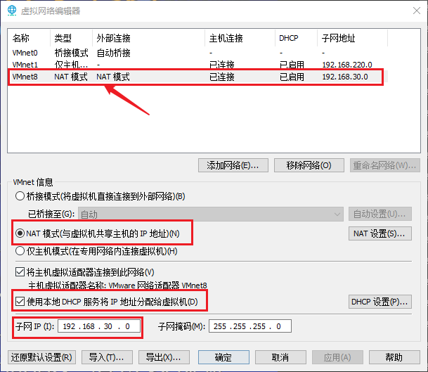The height and width of the screenshot is (372, 428).
Task: Select the NAT 模式 radio button
Action: [20, 233]
